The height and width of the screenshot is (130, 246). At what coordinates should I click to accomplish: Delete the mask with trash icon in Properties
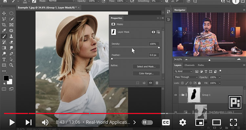point(157,83)
